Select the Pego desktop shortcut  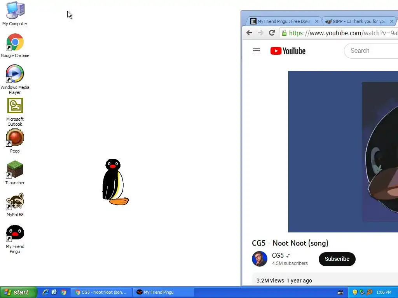[15, 141]
